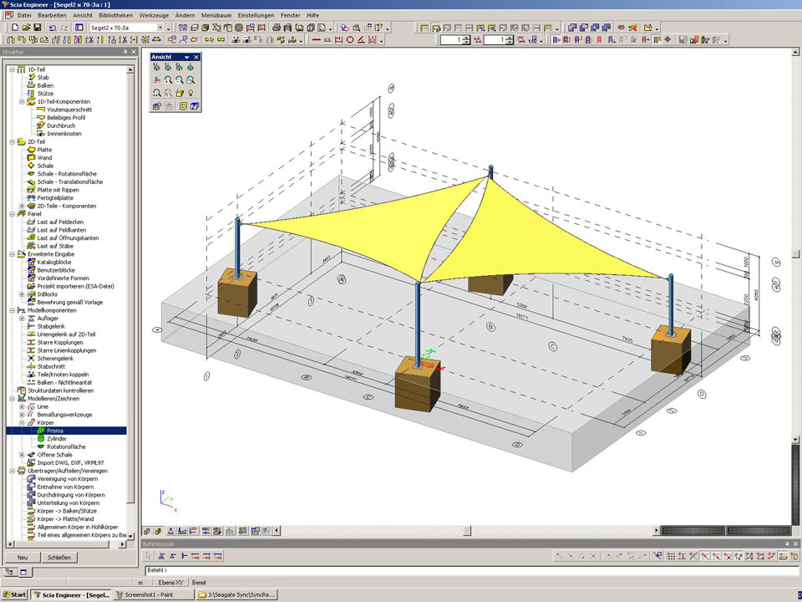The image size is (802, 602).
Task: Click the light bulb icon in Ansicht palette
Action: tap(191, 93)
